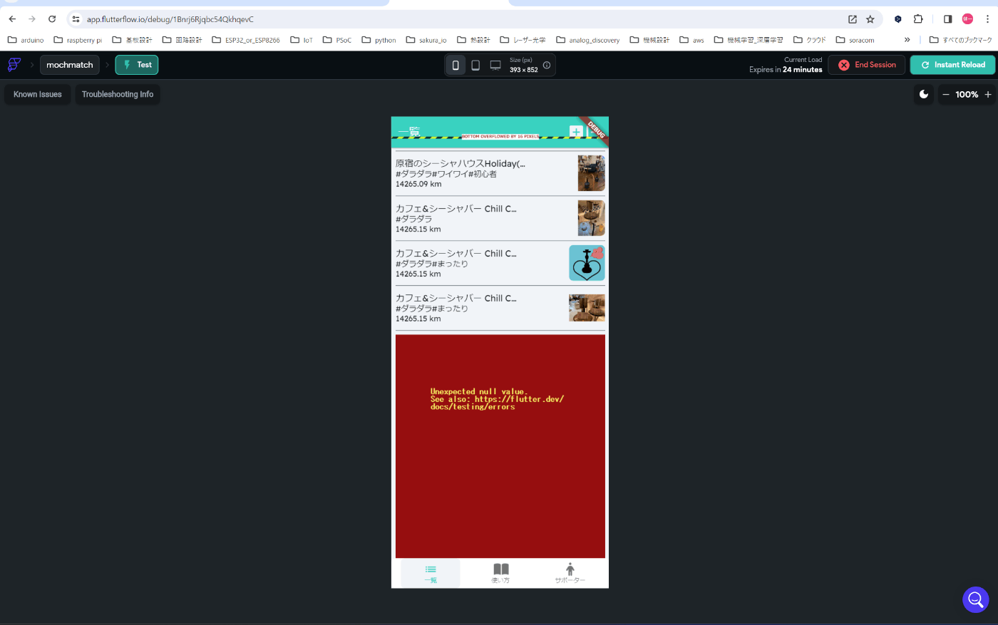
Task: Decrease zoom with minus button
Action: pyautogui.click(x=946, y=94)
